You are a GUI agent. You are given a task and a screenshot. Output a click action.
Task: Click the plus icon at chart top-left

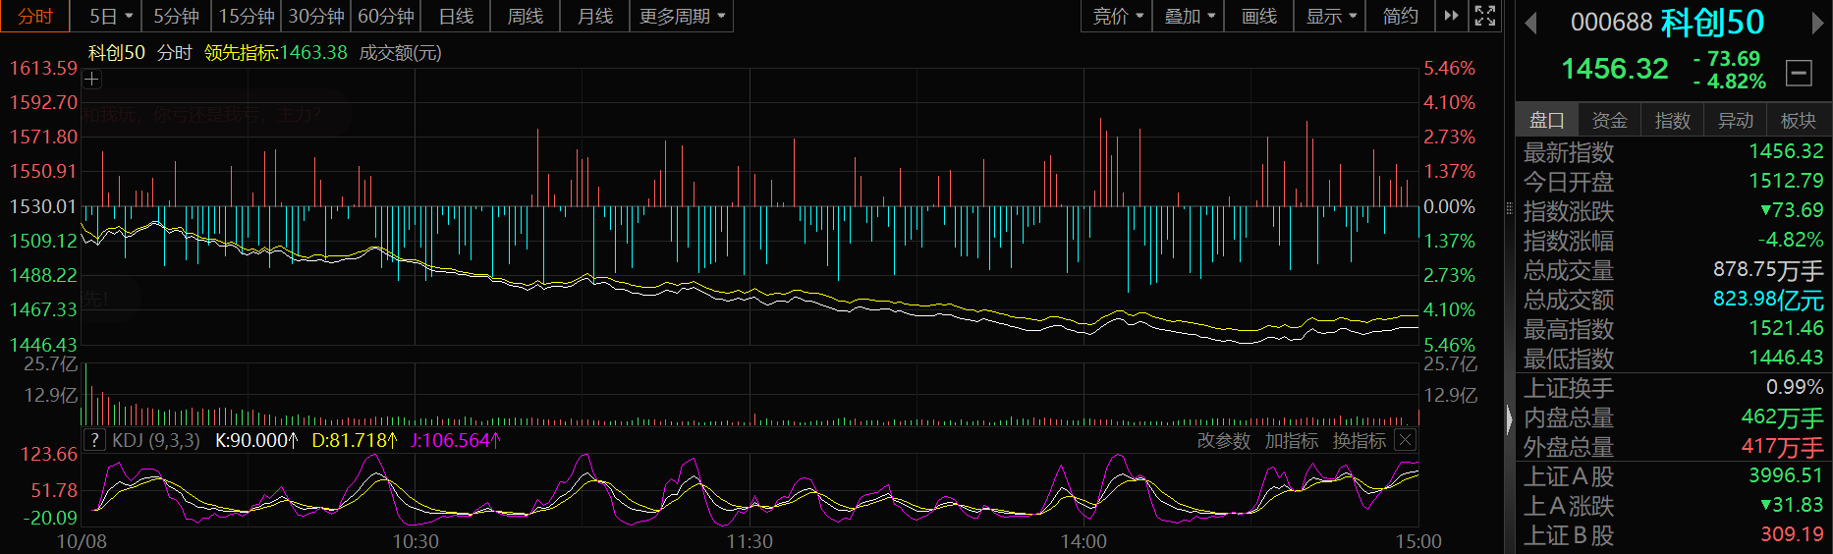coord(91,80)
